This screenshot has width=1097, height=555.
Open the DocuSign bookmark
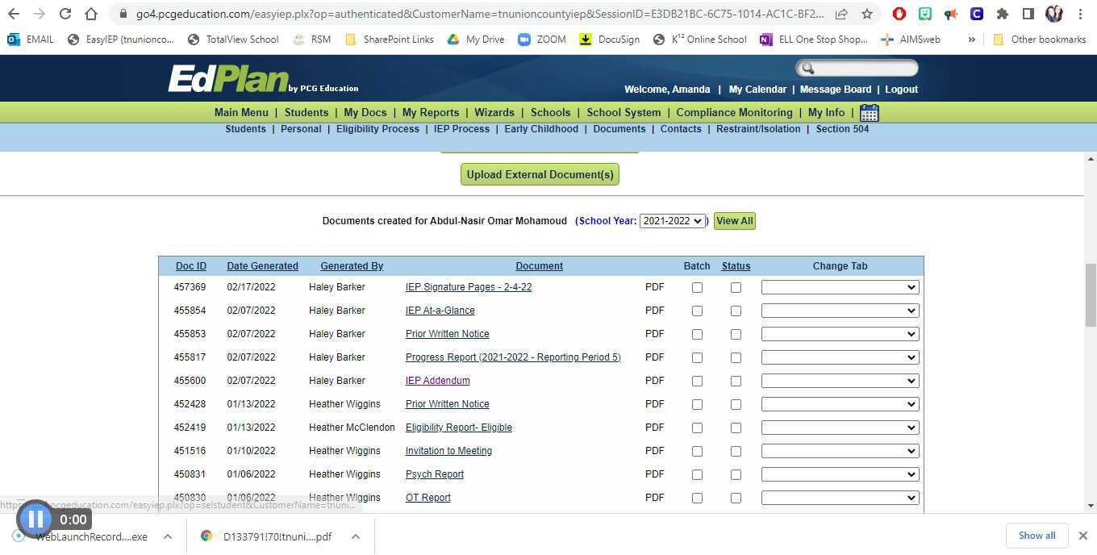[x=609, y=40]
